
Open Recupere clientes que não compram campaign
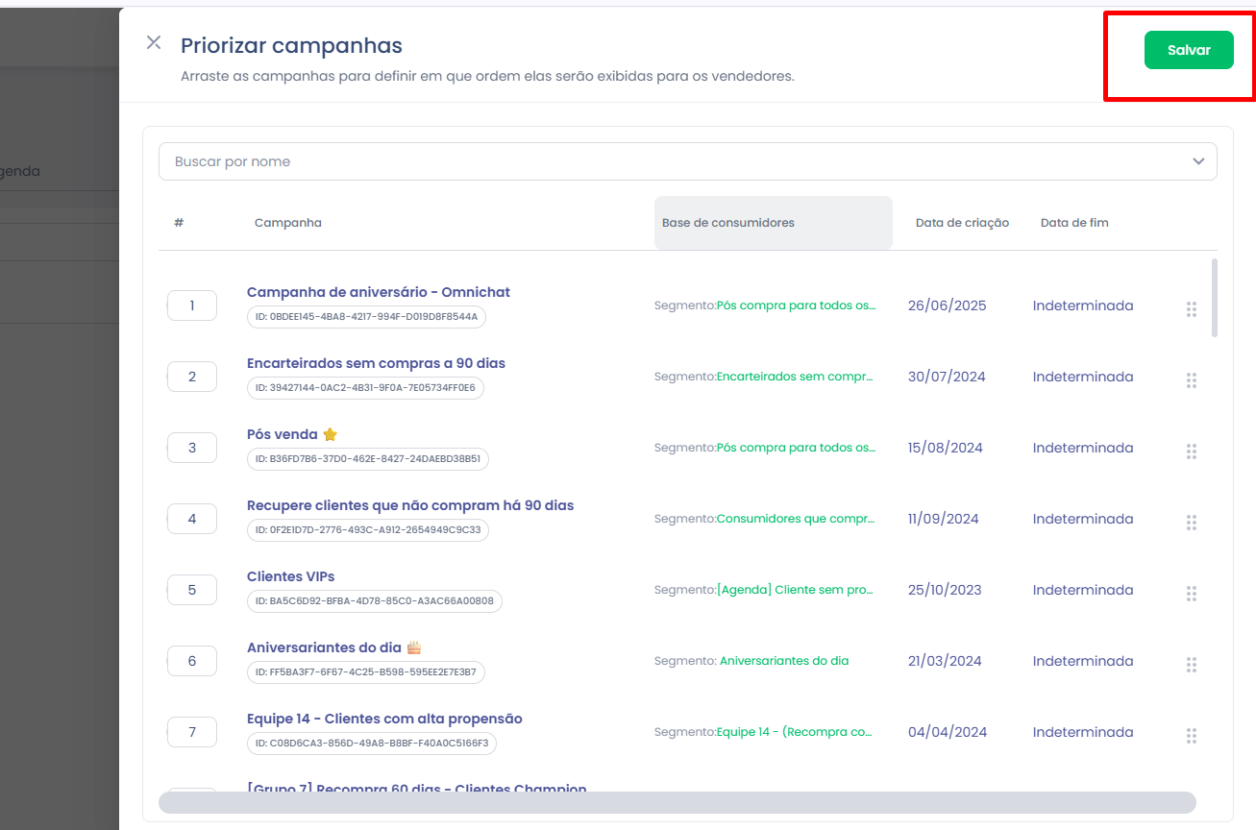(410, 505)
